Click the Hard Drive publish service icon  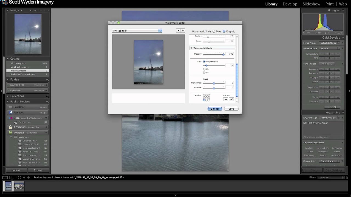click(x=10, y=107)
